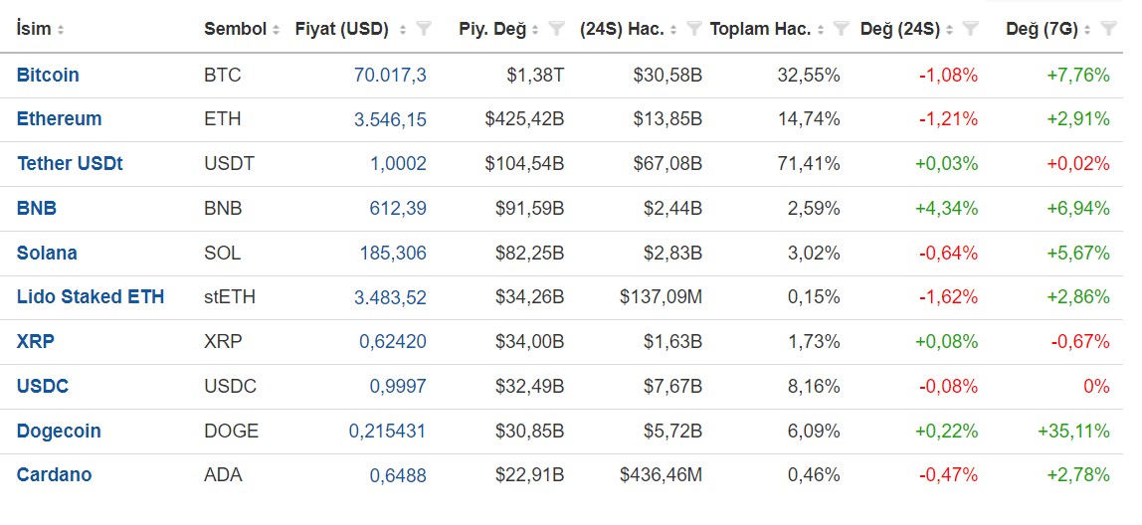Click the Toplam Hac. column header
This screenshot has height=525, width=1142.
tap(760, 30)
